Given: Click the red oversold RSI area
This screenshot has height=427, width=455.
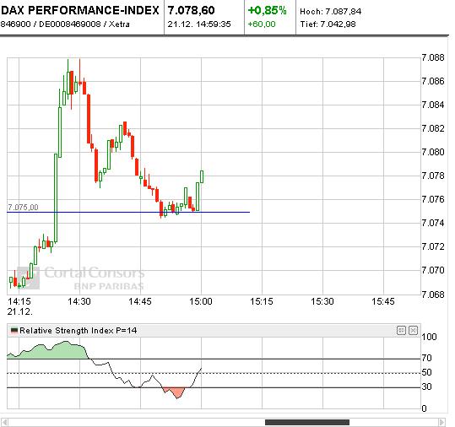Looking at the screenshot, I should [175, 392].
